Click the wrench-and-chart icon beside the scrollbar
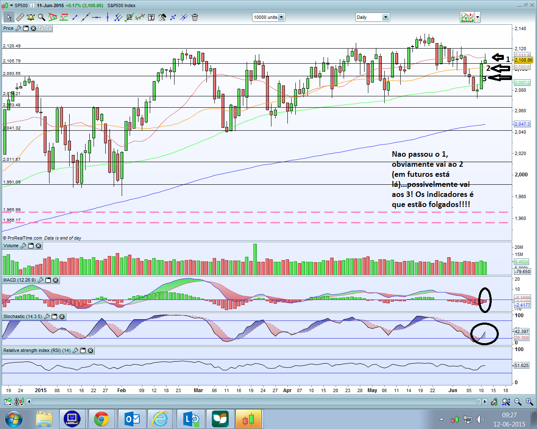The width and height of the screenshot is (537, 429). point(494,402)
